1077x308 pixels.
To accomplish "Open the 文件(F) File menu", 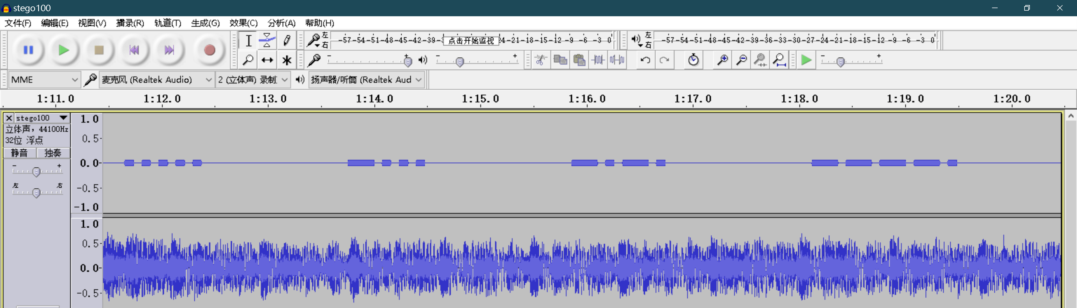I will pyautogui.click(x=18, y=23).
